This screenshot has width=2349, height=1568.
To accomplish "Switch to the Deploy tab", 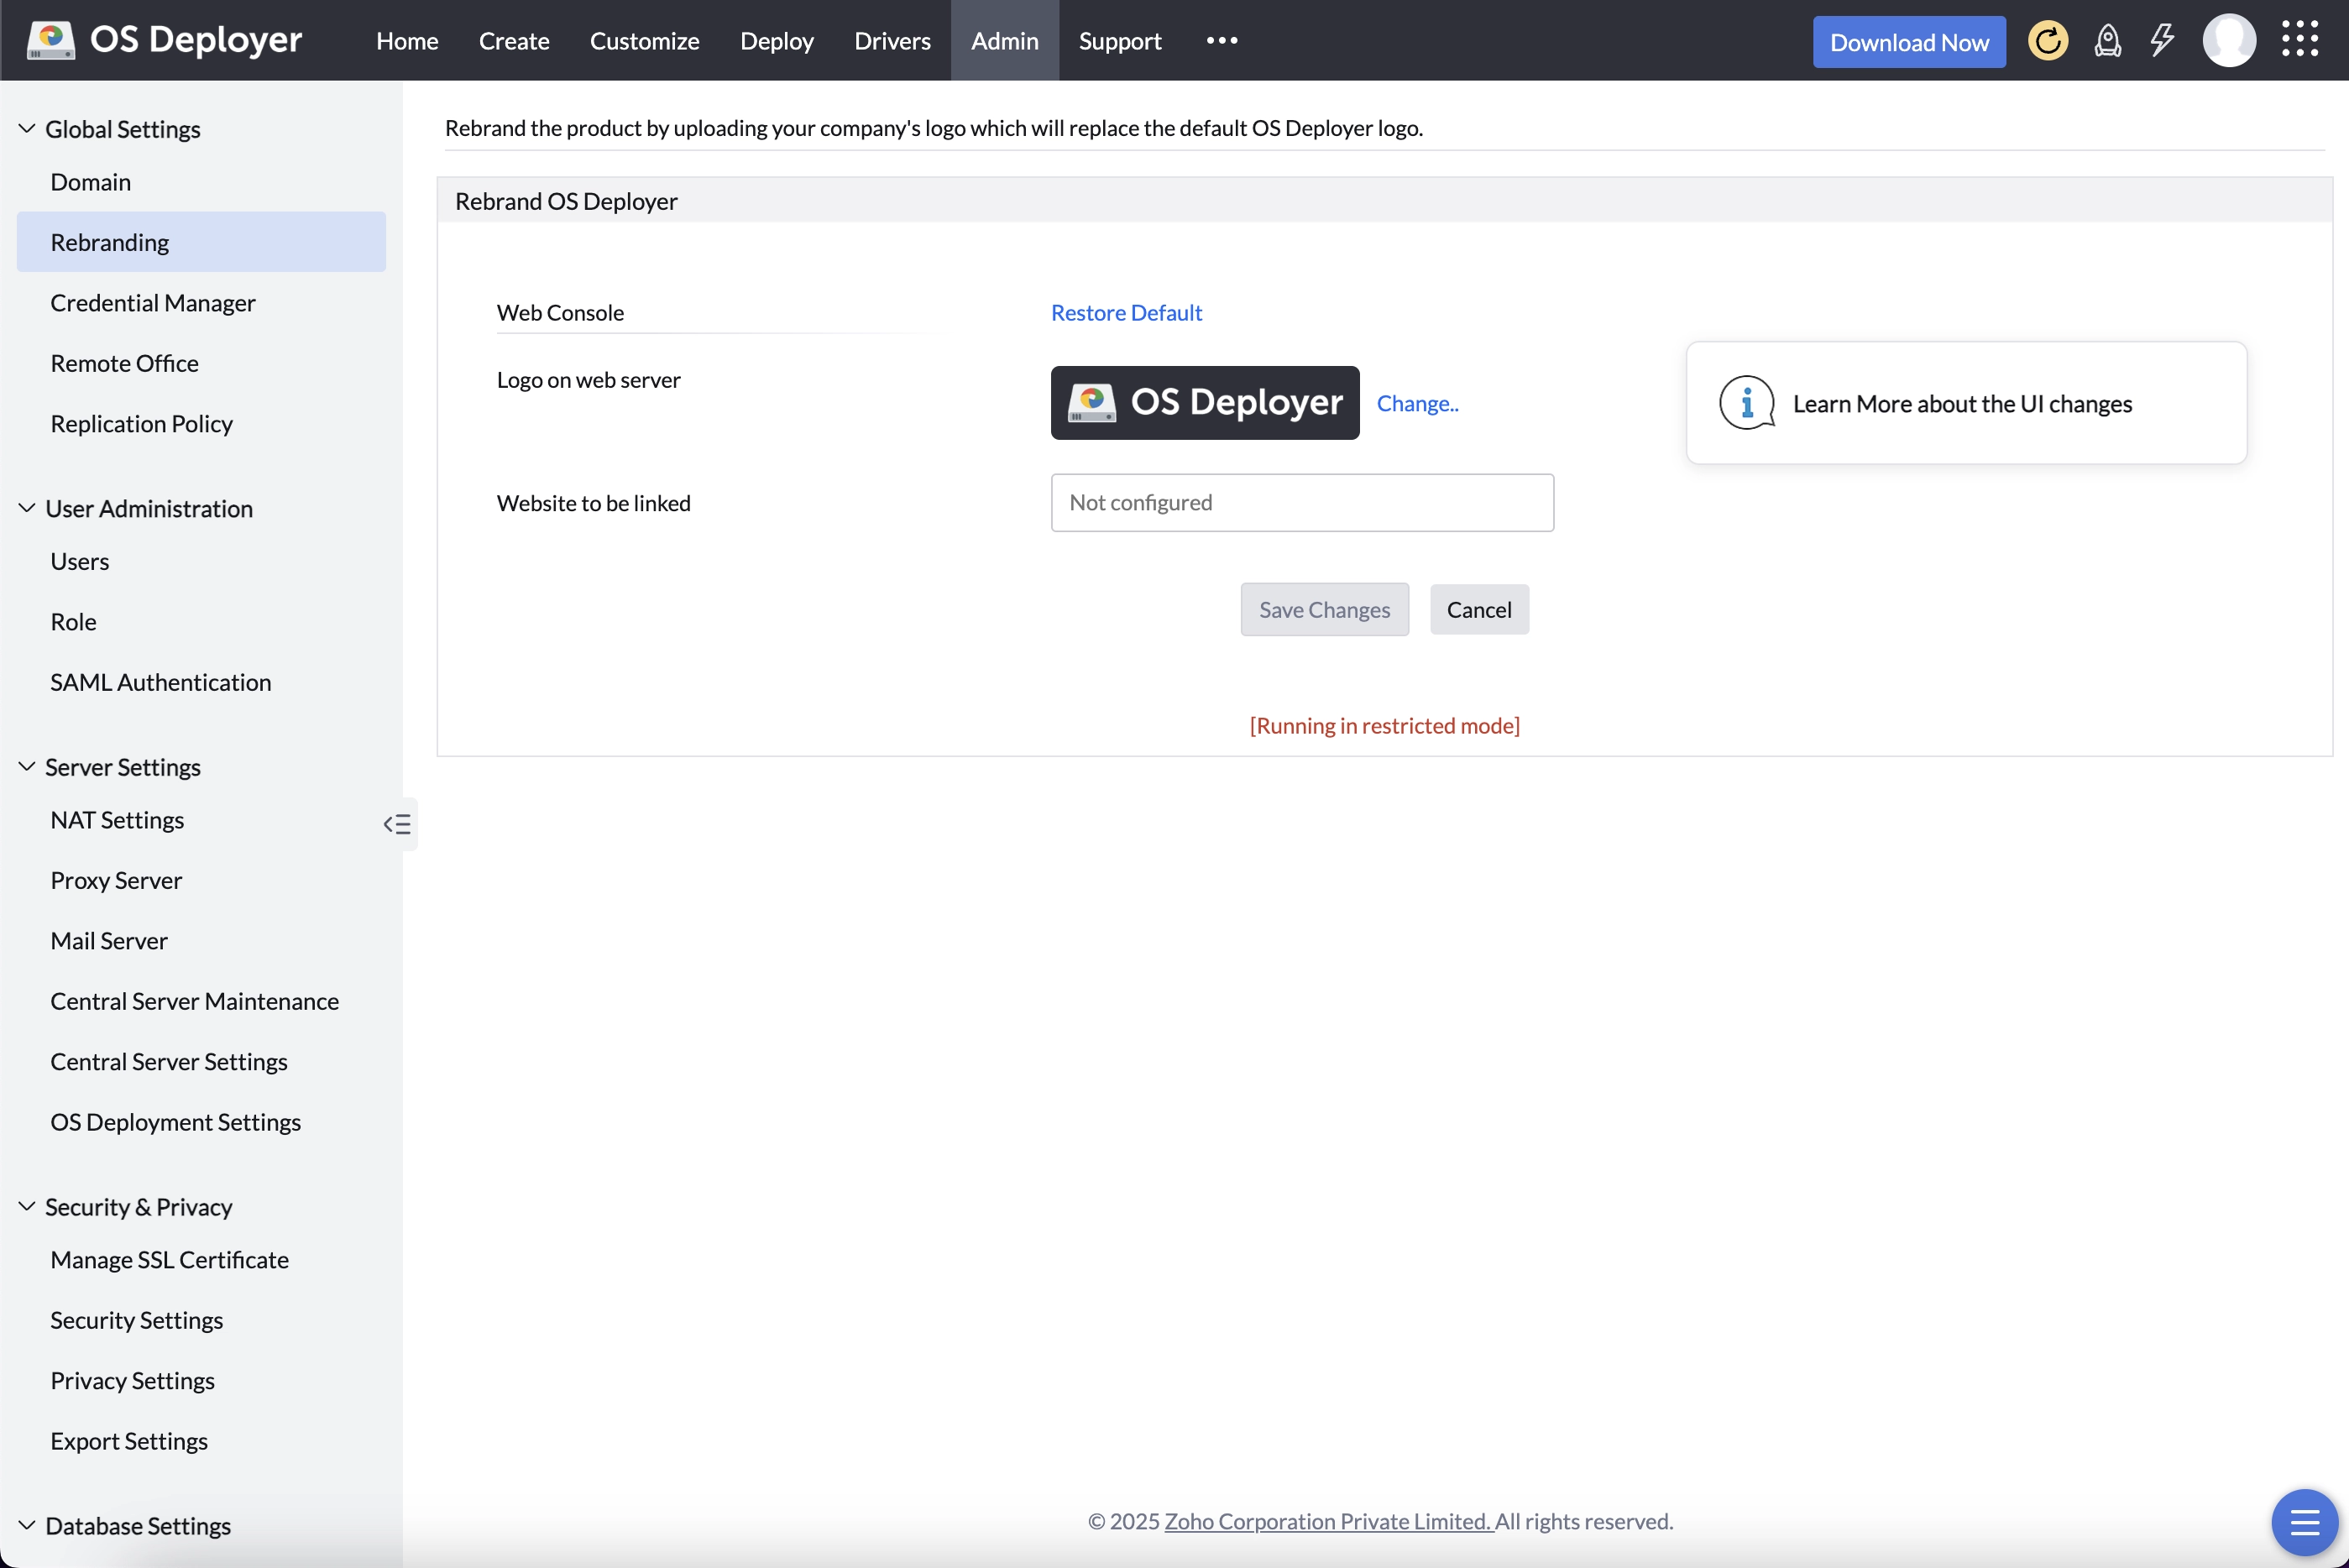I will 777,41.
